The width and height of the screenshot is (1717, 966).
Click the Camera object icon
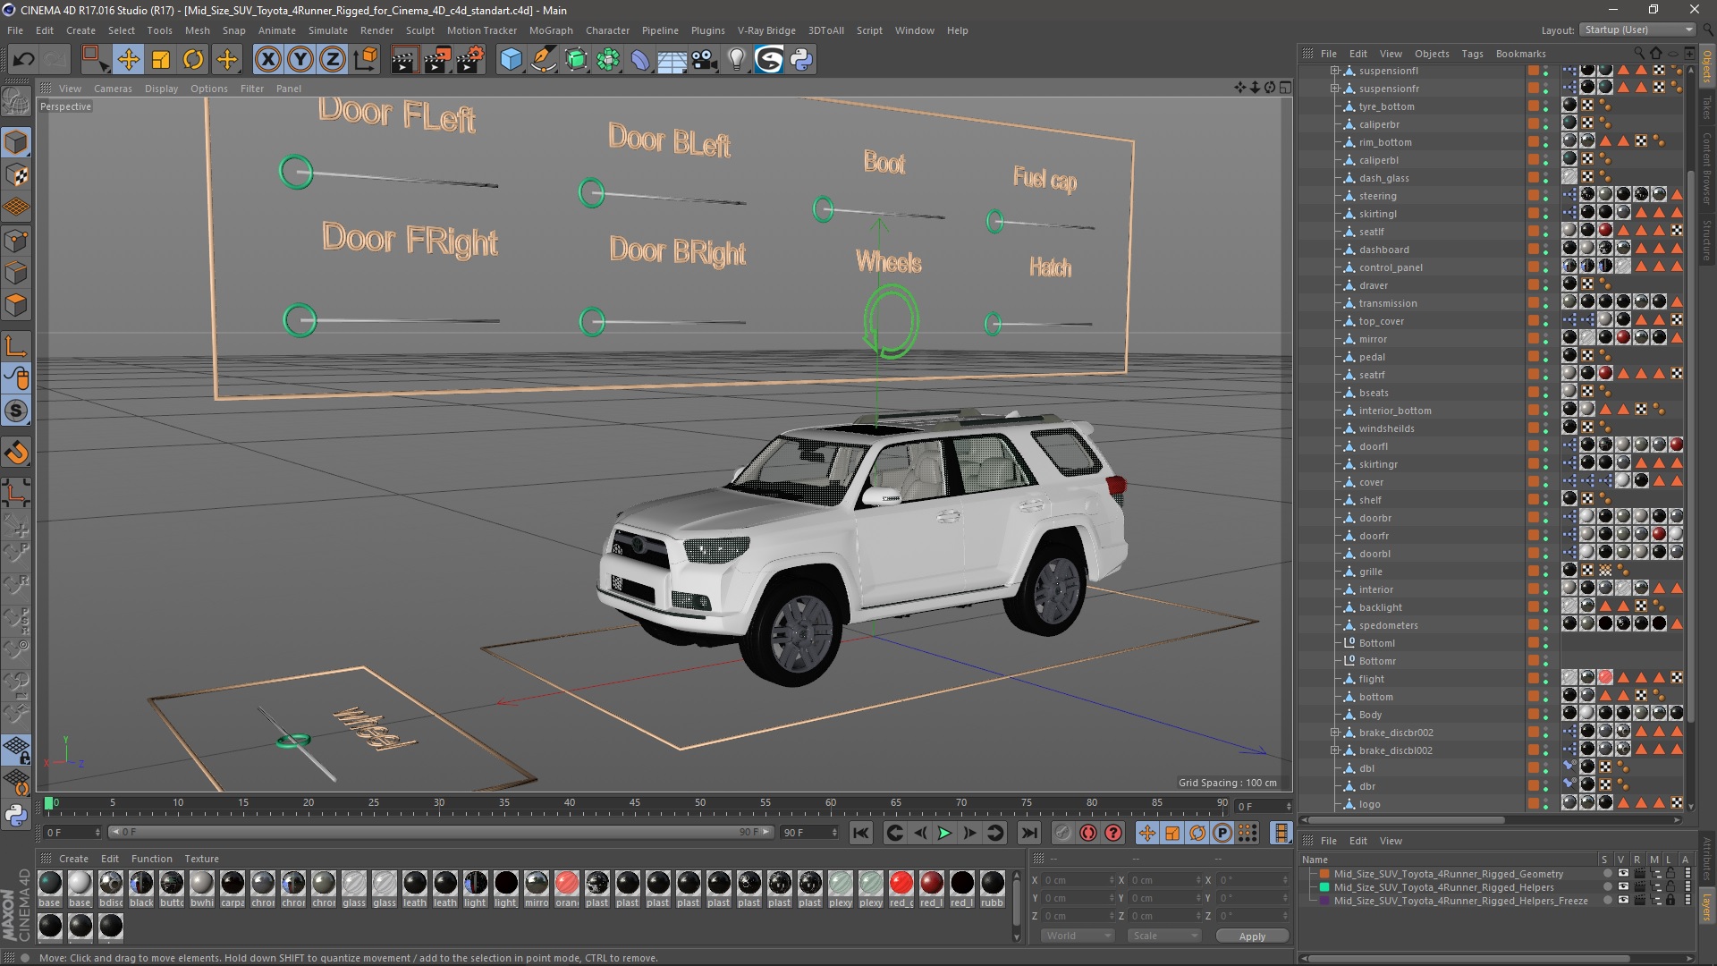point(705,60)
